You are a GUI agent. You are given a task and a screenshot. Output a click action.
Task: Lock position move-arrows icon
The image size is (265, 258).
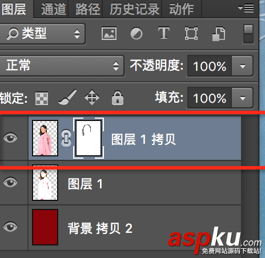[x=92, y=97]
